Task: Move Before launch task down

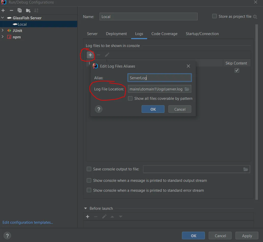Action: click(x=121, y=217)
